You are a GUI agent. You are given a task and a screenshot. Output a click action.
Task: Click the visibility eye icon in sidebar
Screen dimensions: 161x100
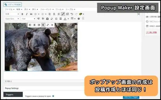coord(147,17)
